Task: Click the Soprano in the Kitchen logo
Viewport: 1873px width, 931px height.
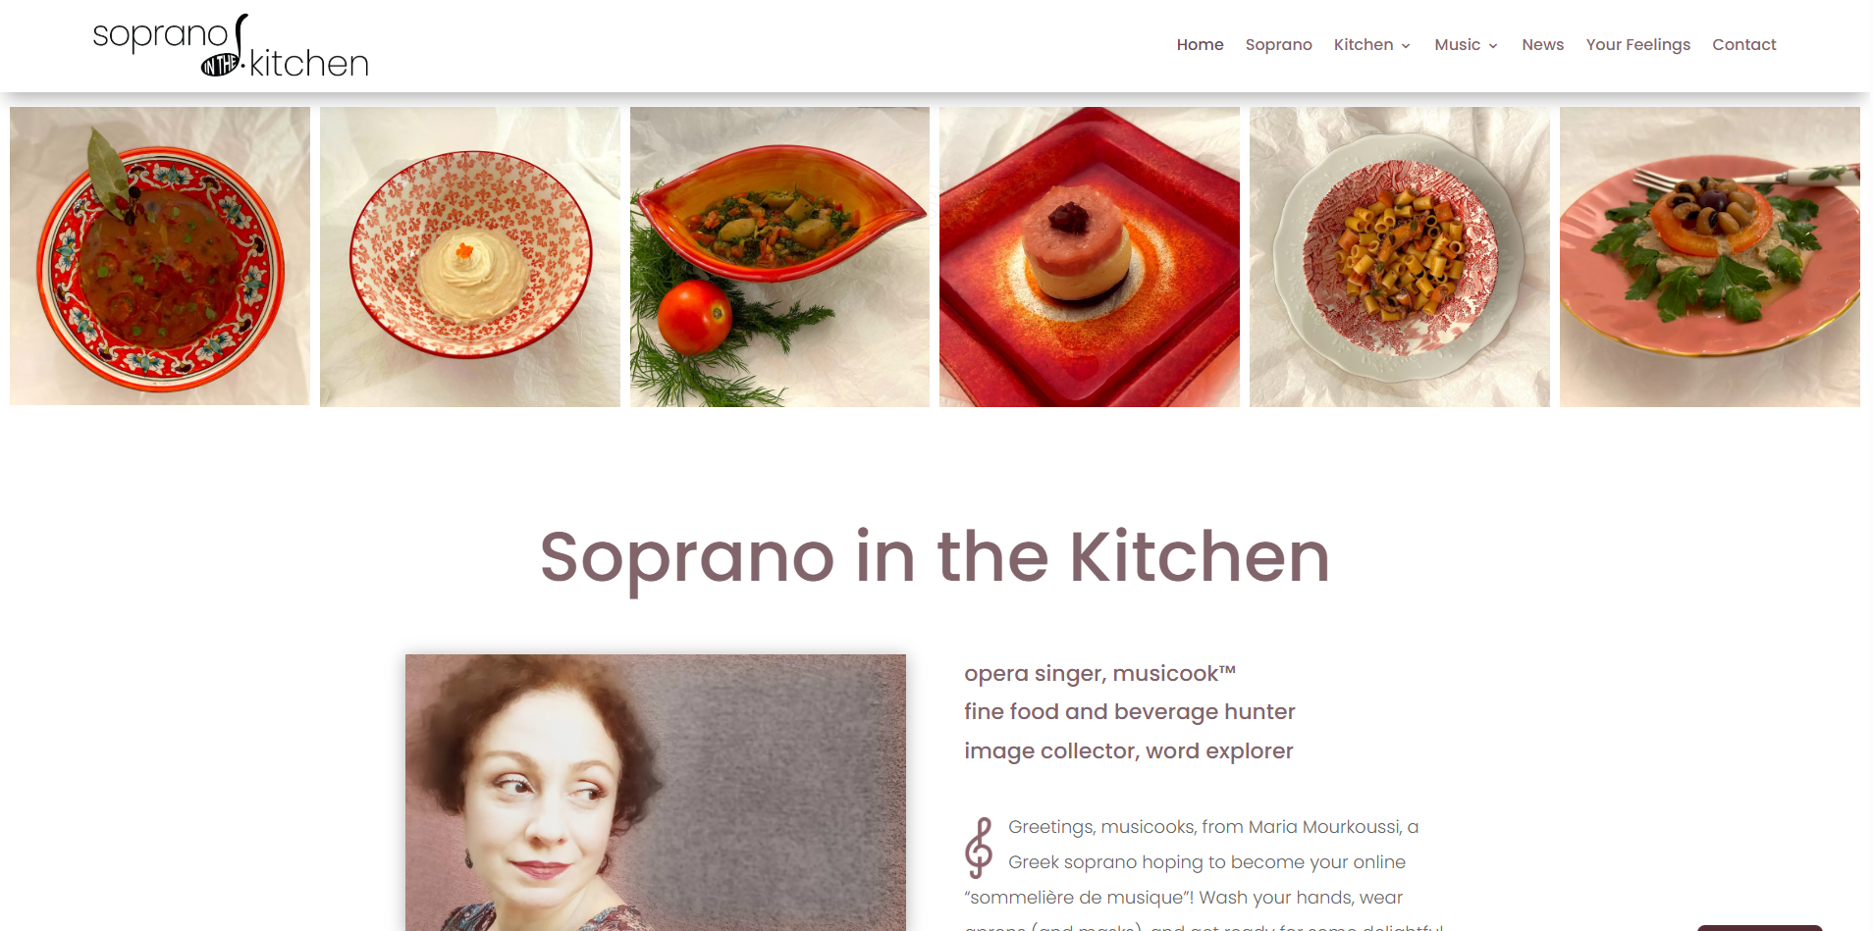Action: point(231,46)
